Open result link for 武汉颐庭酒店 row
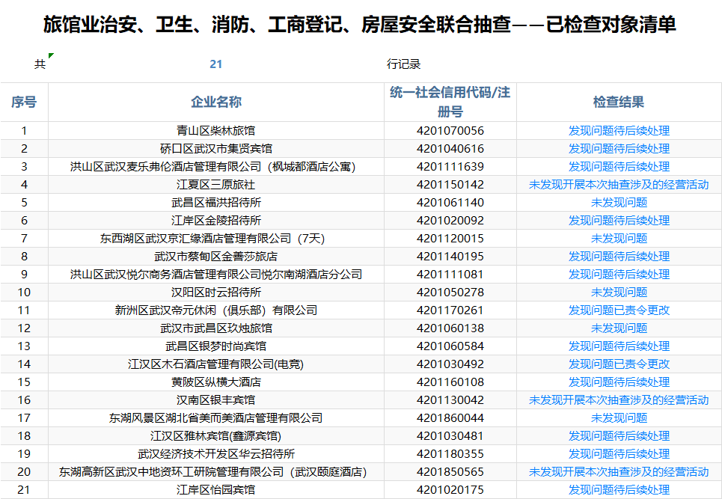 (619, 472)
